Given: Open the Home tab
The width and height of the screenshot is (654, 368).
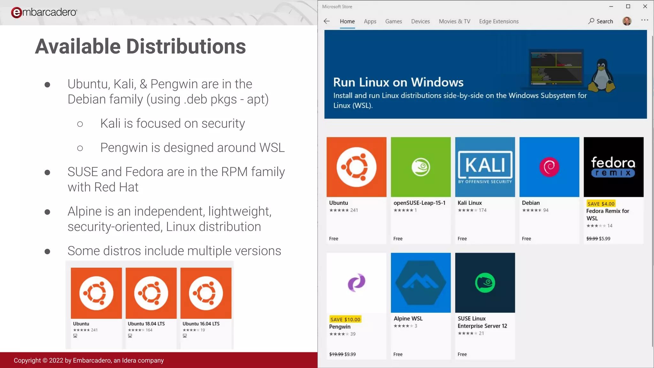Looking at the screenshot, I should [x=347, y=21].
